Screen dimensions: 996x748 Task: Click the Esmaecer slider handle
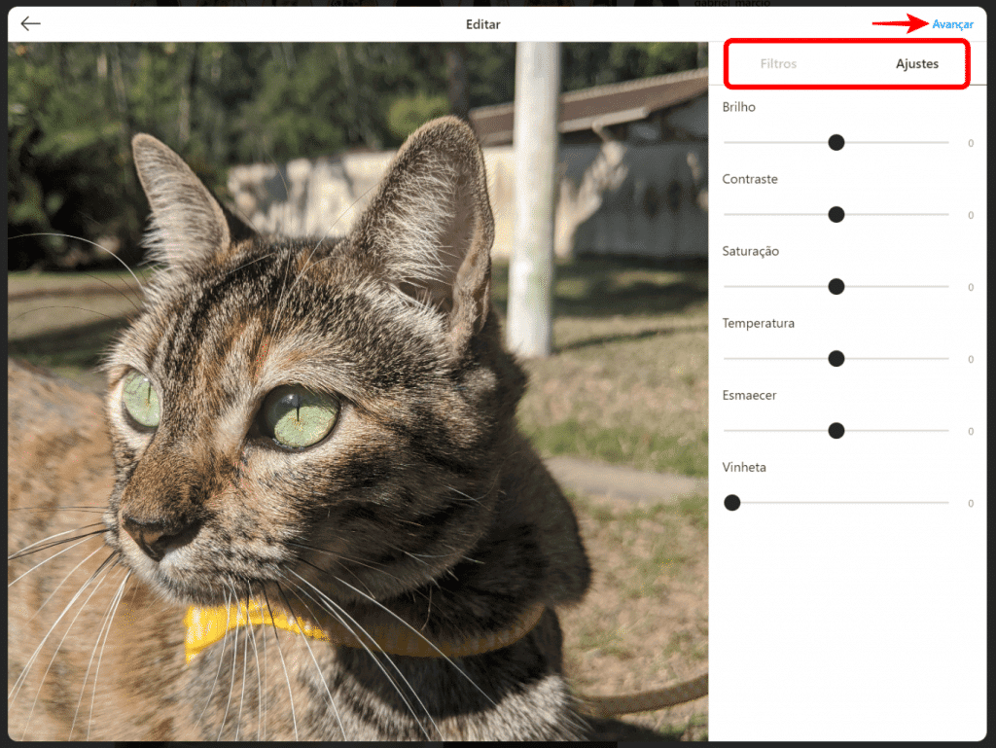point(836,431)
